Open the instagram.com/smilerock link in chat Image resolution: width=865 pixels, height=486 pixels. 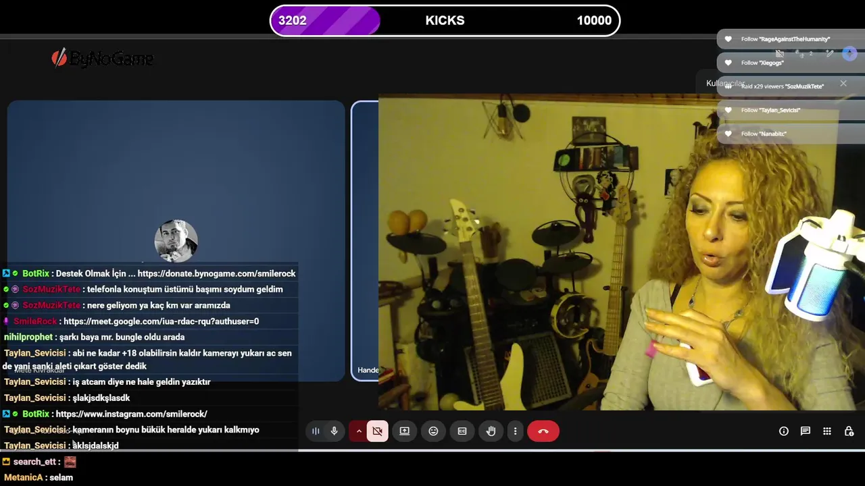131,414
